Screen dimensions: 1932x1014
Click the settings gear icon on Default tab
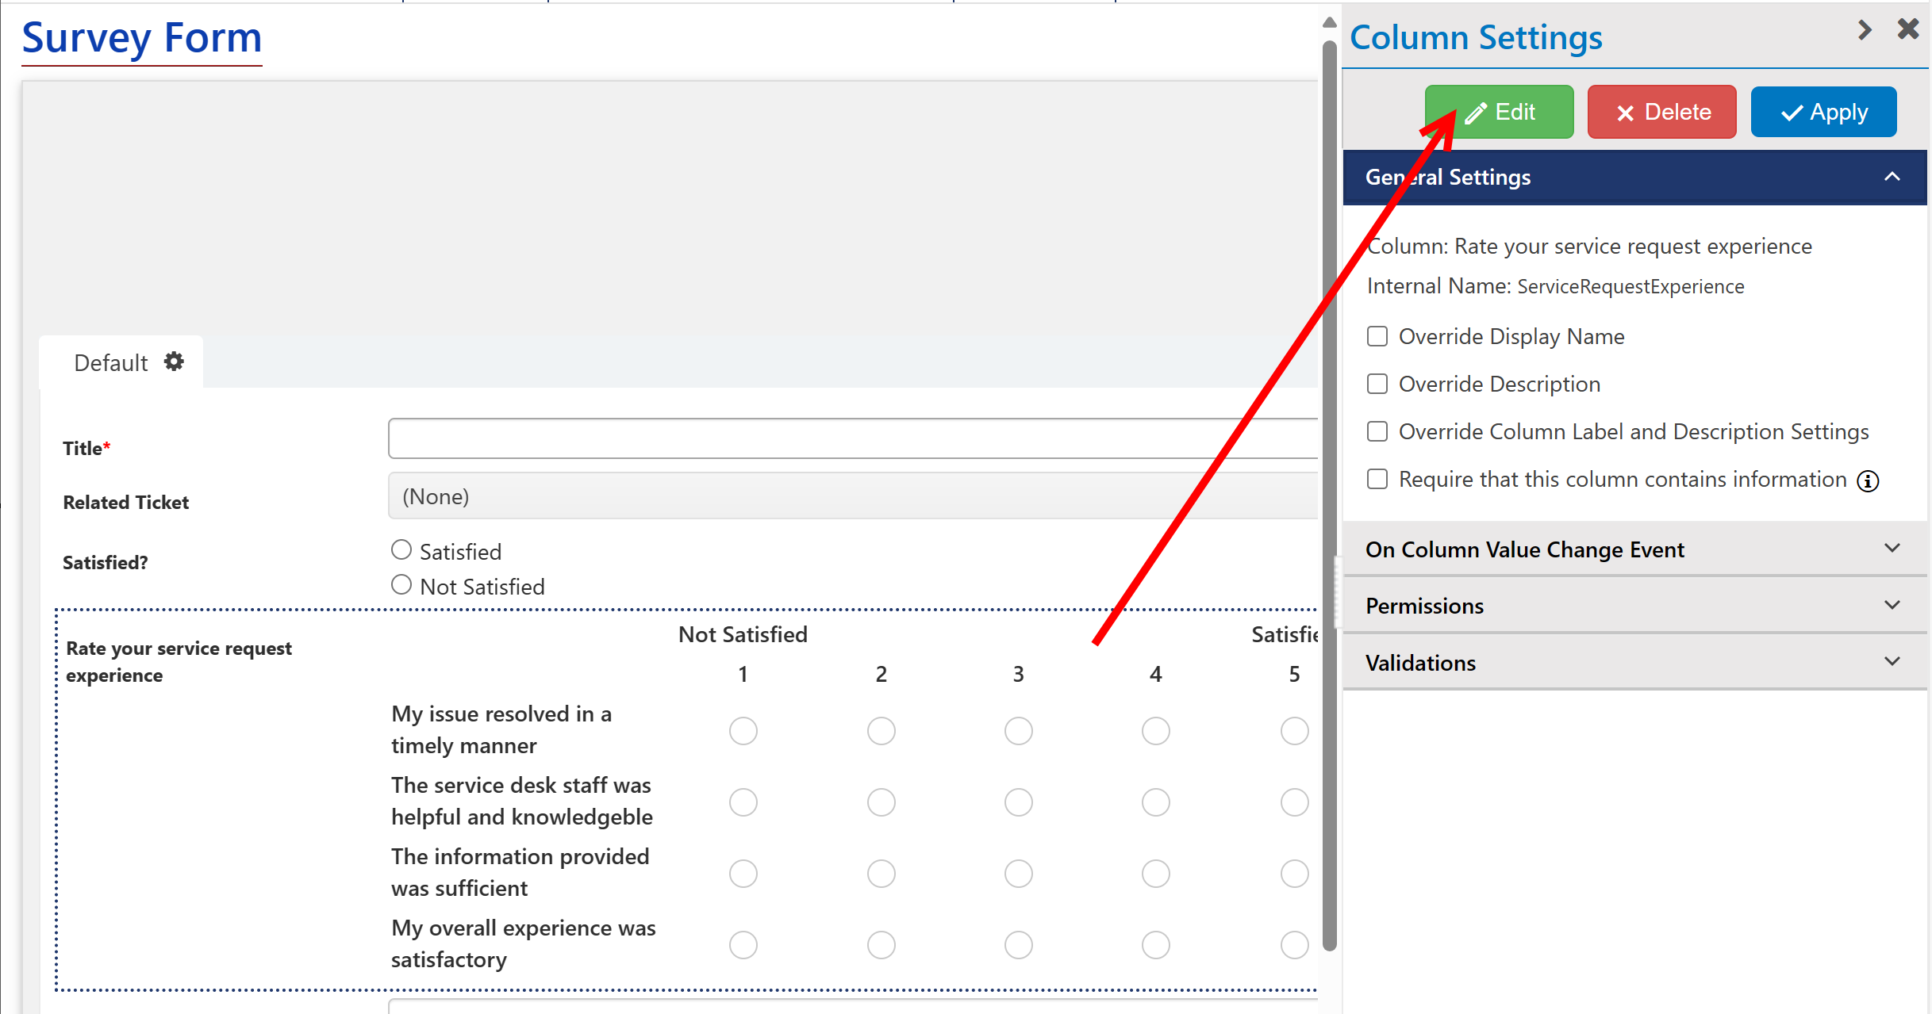pyautogui.click(x=172, y=362)
